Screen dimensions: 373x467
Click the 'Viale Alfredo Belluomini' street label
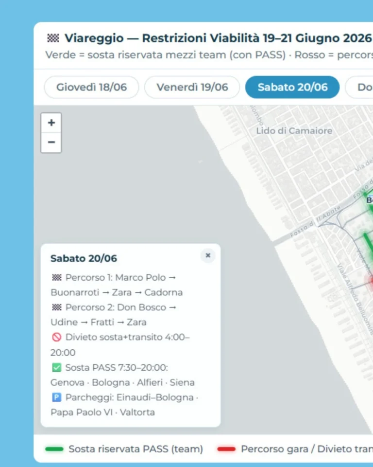(355, 299)
